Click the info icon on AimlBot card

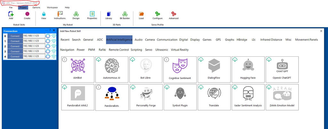[65, 60]
